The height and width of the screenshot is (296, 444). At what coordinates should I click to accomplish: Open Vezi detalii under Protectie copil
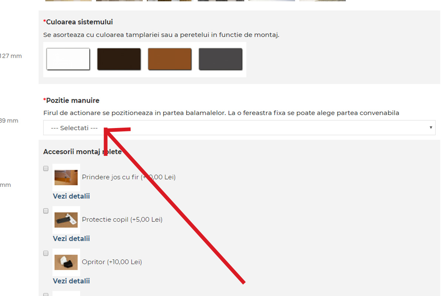71,239
